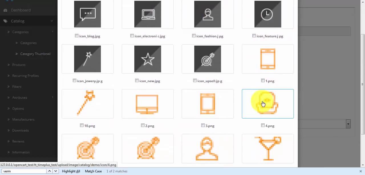The height and width of the screenshot is (175, 365).
Task: Select the icon_electronic.jpg laptop thumbnail
Action: 148,14
